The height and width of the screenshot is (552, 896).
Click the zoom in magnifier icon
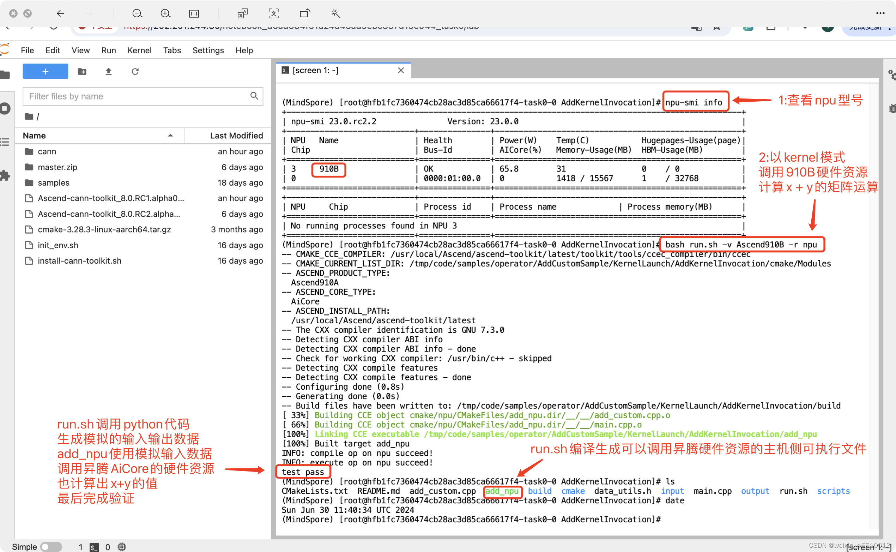[165, 13]
